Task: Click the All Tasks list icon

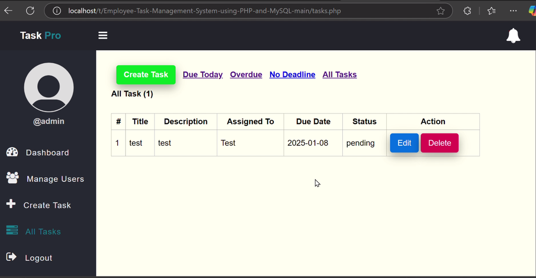Action: pos(12,230)
